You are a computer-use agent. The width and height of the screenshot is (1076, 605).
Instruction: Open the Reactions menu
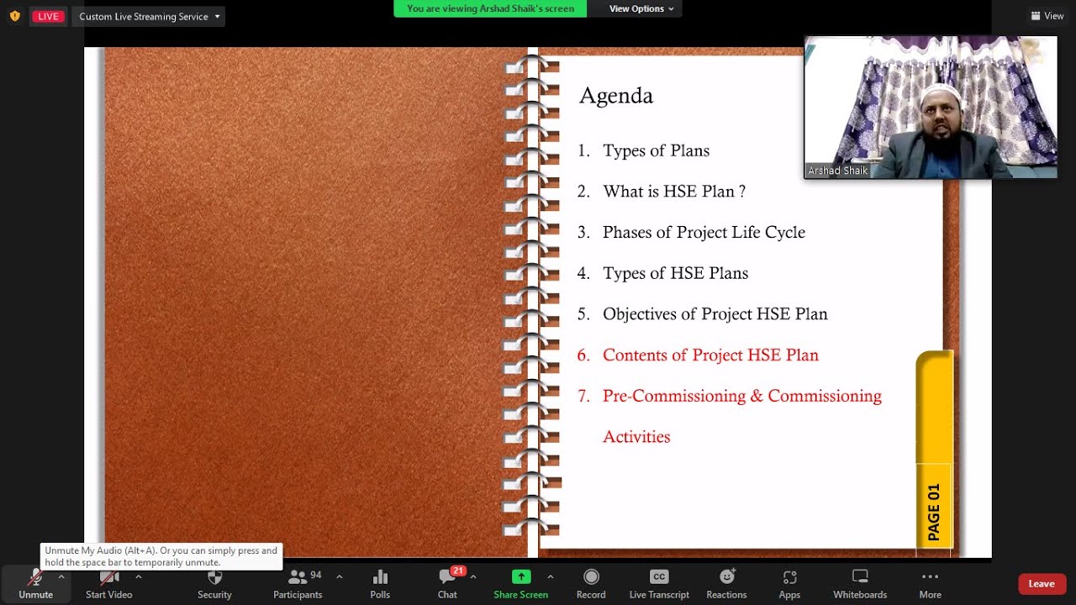[726, 584]
